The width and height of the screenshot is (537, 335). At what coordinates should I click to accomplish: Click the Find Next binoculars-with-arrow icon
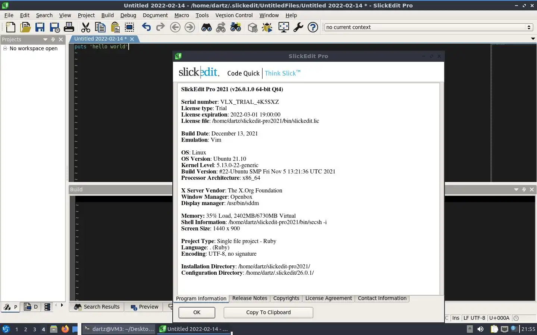tap(221, 27)
